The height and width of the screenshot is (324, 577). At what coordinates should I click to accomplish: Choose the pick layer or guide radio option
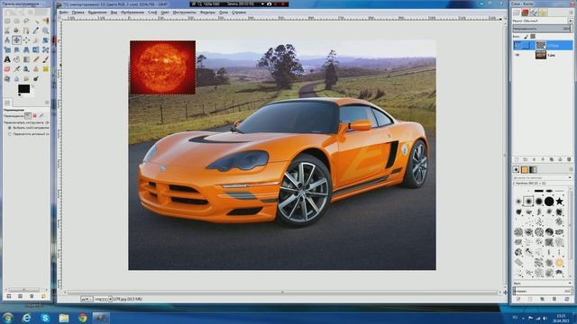10,128
